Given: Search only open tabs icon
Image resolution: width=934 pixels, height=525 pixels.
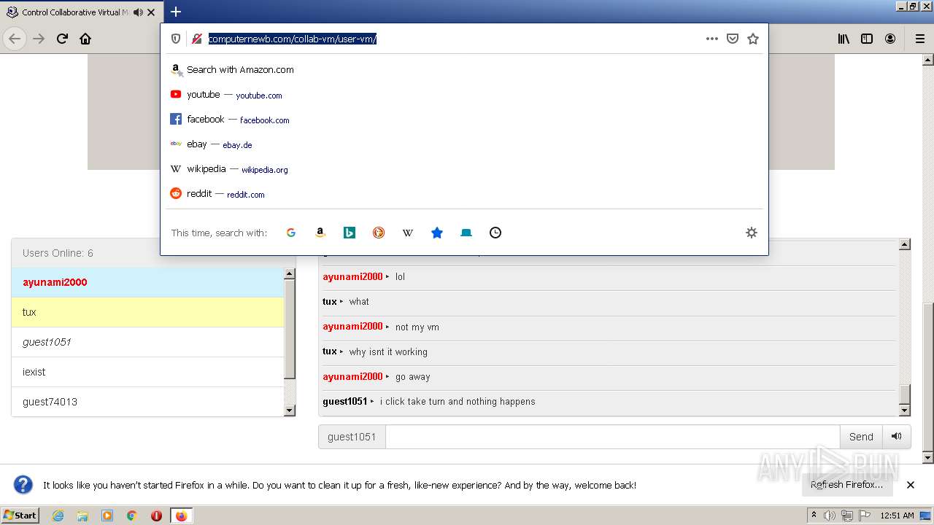Looking at the screenshot, I should point(466,233).
